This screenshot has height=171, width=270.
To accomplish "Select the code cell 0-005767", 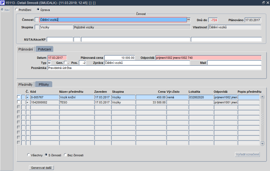I will 44,97.
